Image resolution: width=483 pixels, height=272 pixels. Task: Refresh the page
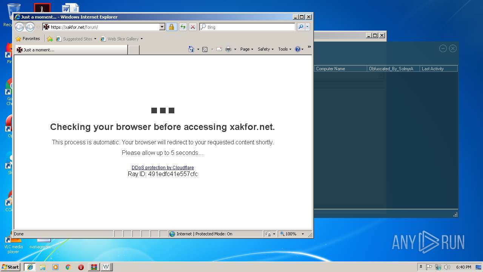(183, 27)
